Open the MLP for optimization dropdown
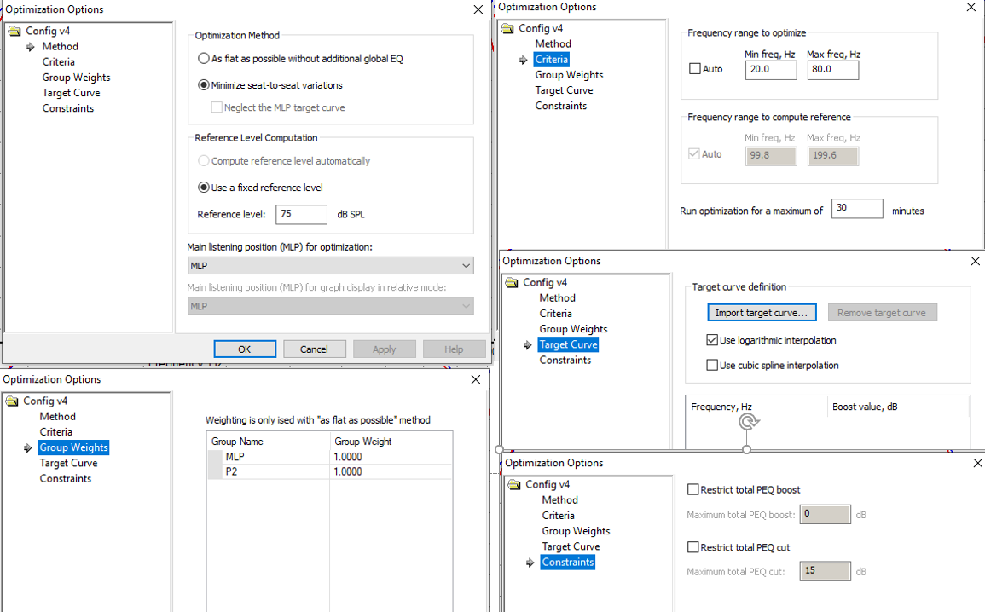This screenshot has height=612, width=985. 330,266
